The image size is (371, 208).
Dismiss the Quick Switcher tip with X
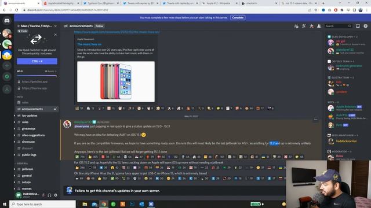point(56,35)
